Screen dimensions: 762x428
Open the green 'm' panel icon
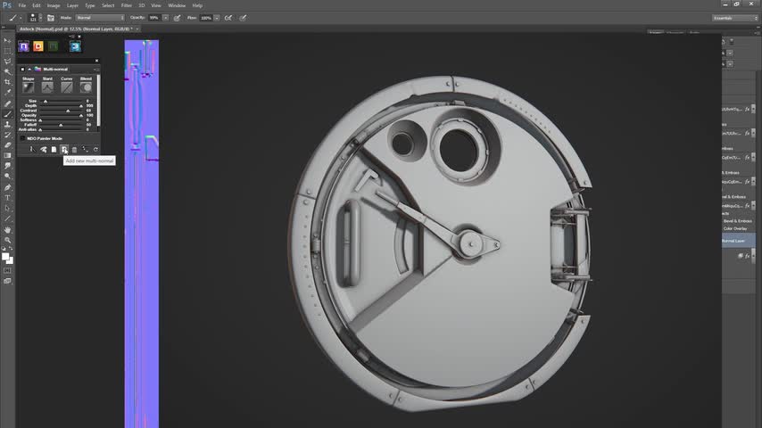[x=53, y=46]
